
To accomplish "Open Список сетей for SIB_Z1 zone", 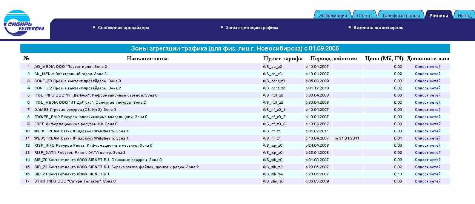I will point(427,174).
